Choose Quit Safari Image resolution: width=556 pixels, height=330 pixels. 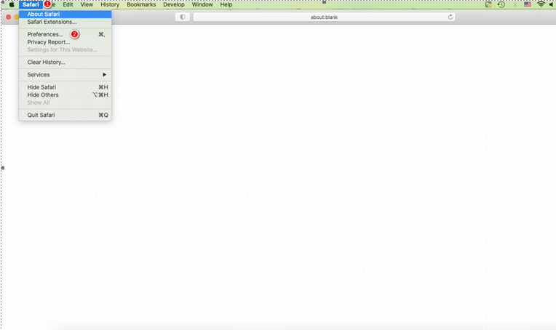tap(65, 115)
